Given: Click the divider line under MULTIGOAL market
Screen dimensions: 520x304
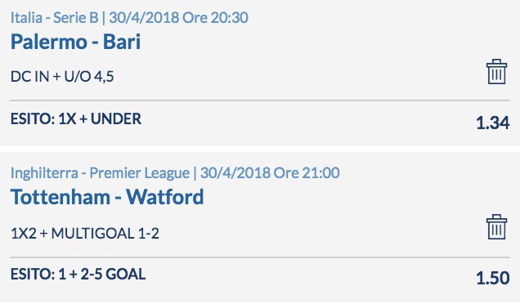Looking at the screenshot, I should (260, 257).
